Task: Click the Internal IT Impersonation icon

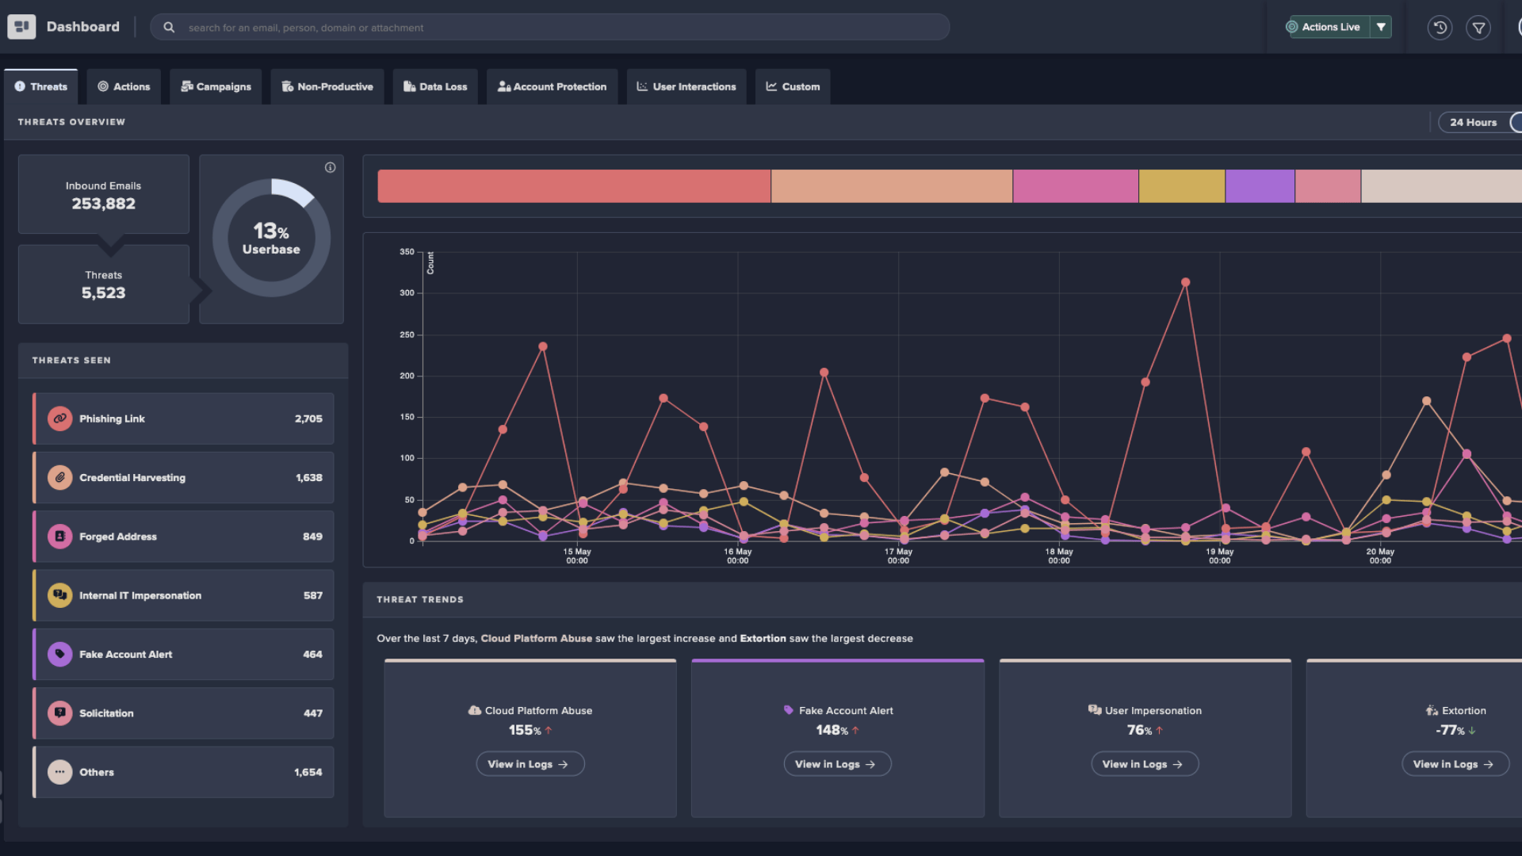Action: (x=59, y=595)
